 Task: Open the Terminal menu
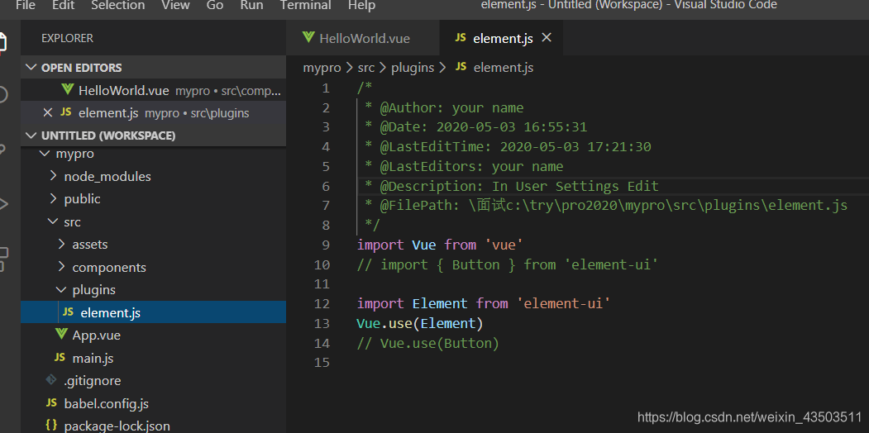pos(305,6)
